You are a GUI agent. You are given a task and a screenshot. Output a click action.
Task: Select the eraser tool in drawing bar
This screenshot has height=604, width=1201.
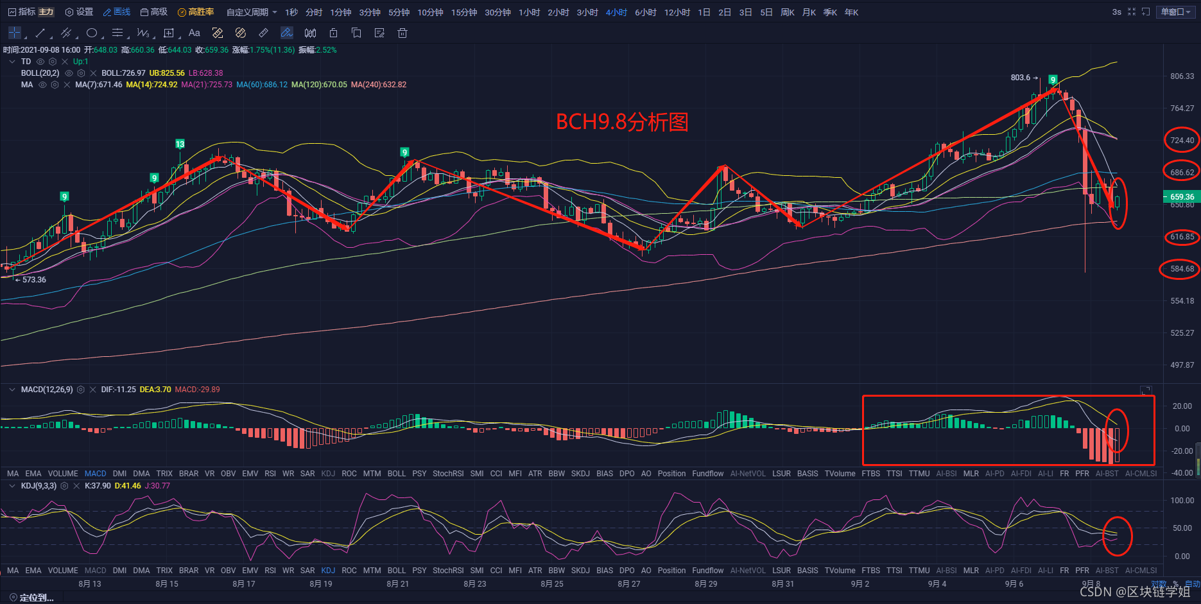(264, 33)
